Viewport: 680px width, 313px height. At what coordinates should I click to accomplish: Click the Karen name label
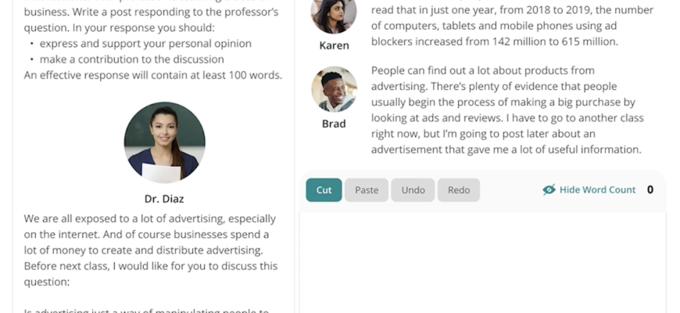tap(334, 45)
